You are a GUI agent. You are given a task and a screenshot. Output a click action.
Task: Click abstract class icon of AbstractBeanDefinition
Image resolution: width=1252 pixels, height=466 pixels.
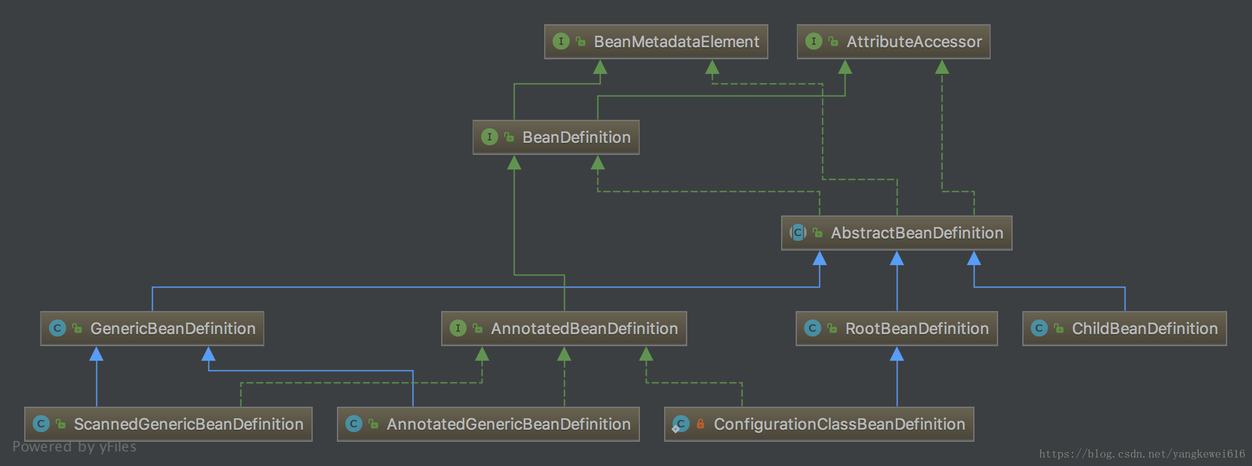[798, 232]
